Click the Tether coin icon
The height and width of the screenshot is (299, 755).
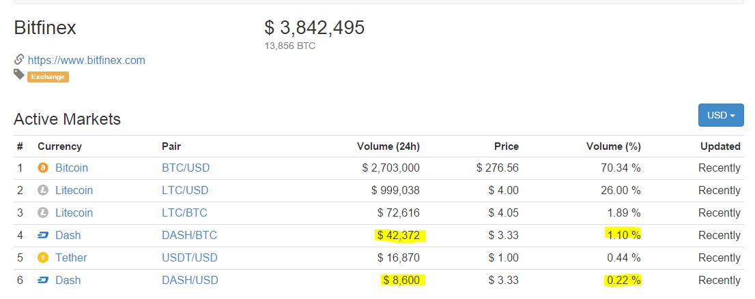(43, 258)
